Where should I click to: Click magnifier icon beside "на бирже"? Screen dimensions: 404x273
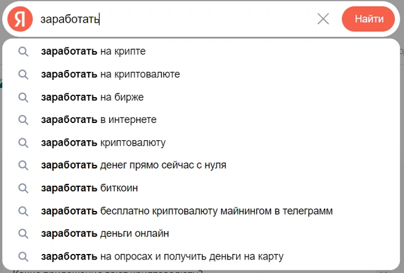coord(23,98)
